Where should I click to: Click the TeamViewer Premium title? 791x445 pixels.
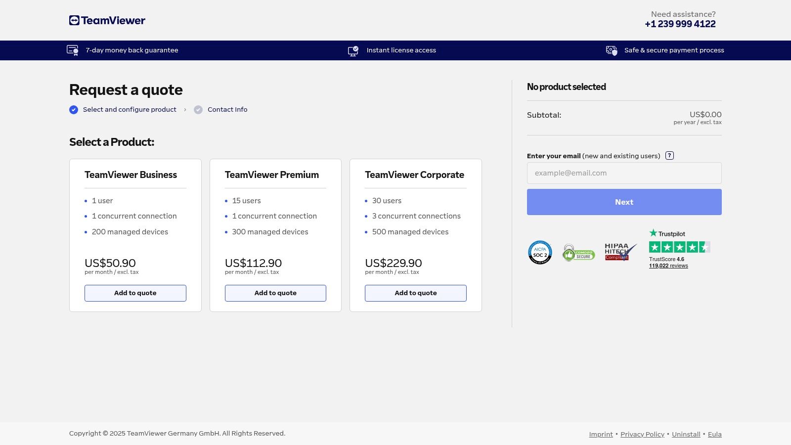[272, 175]
